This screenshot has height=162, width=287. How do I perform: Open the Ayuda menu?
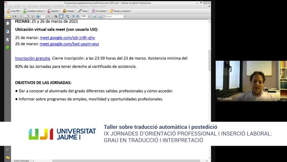103,6
